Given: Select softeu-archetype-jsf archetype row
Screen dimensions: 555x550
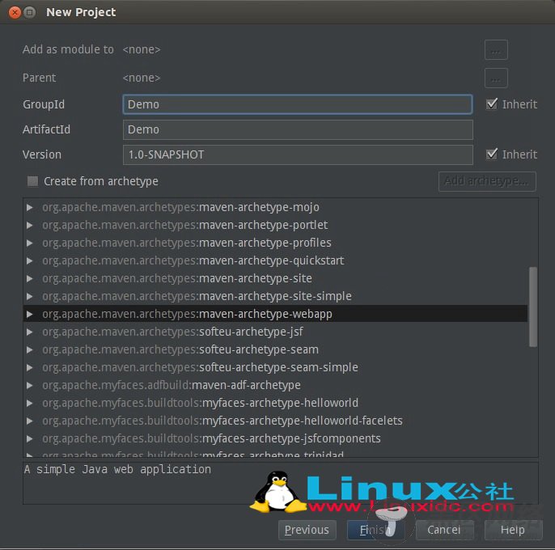Looking at the screenshot, I should [276, 332].
